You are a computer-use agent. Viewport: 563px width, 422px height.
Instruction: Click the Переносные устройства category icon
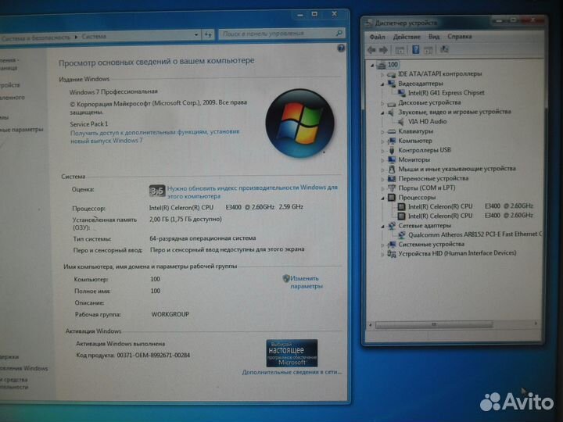pyautogui.click(x=392, y=179)
